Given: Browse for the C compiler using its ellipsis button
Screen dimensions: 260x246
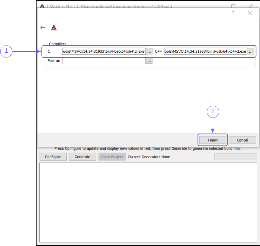Looking at the screenshot, I should tap(149, 51).
